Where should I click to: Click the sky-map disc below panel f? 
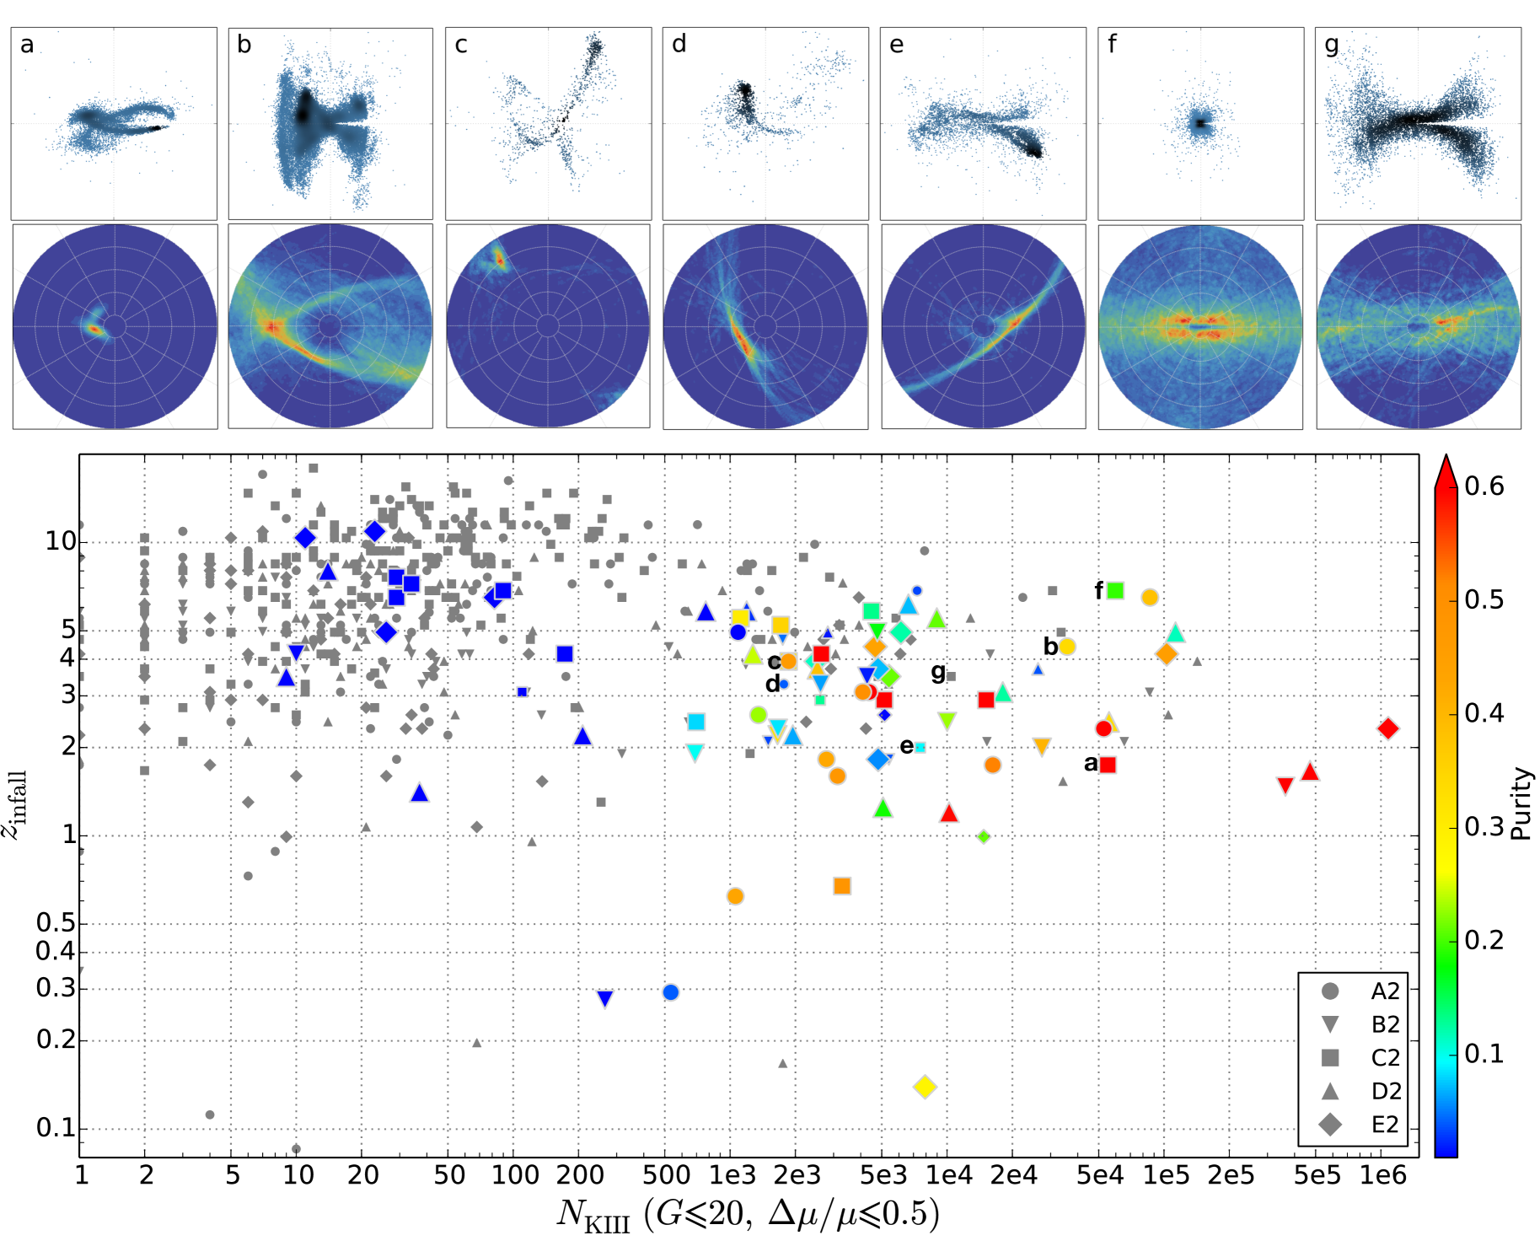(x=1200, y=326)
